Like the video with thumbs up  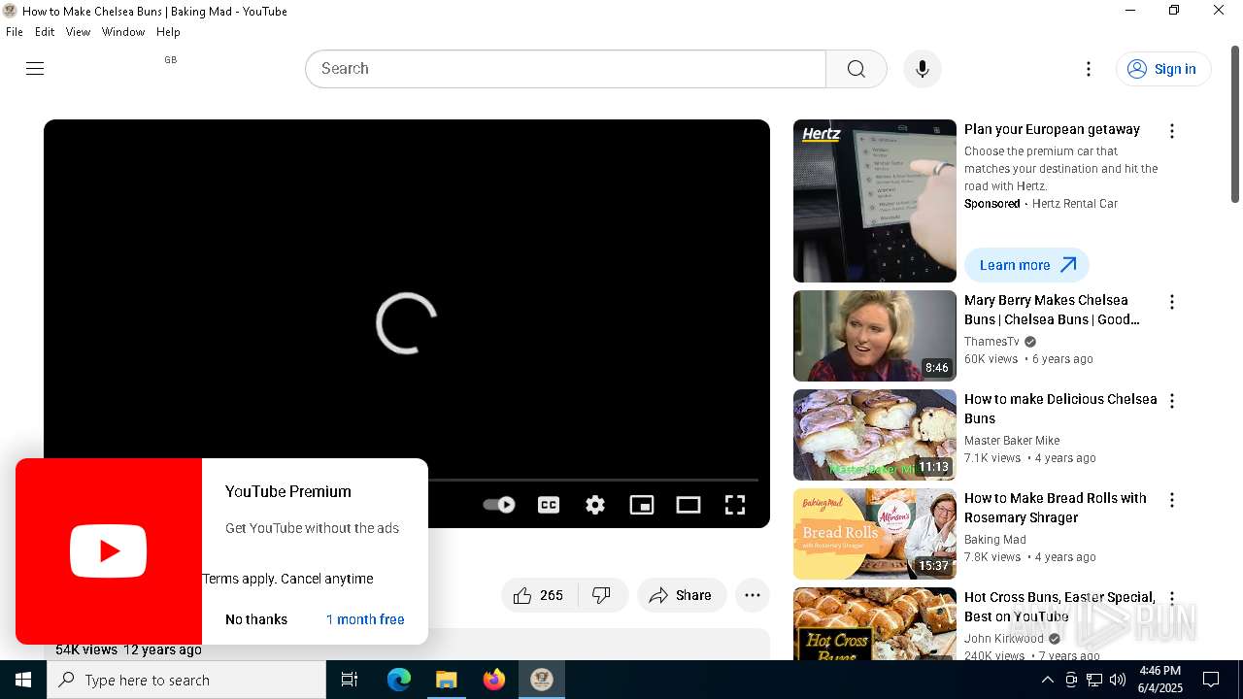(539, 595)
